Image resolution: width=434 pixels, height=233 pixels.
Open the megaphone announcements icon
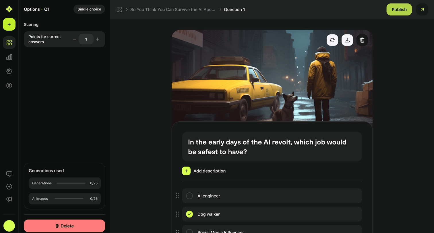tap(9, 199)
